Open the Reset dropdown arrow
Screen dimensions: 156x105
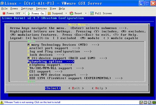(x=86, y=13)
